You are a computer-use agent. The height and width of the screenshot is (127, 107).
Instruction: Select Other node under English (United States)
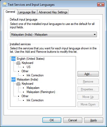[x=25, y=71]
